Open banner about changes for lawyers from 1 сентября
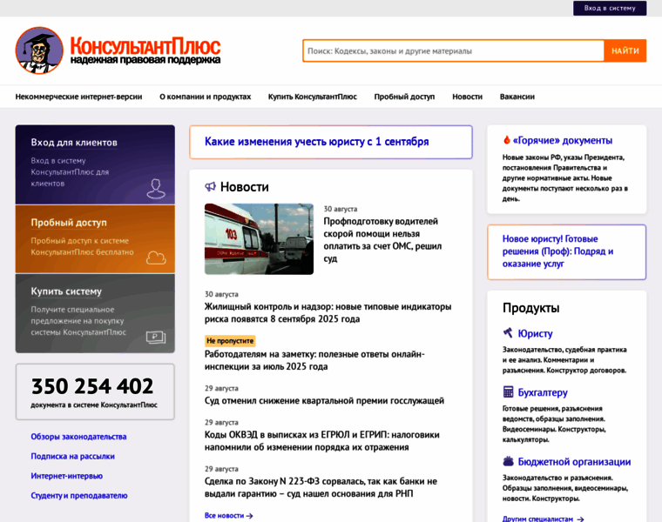 click(331, 142)
